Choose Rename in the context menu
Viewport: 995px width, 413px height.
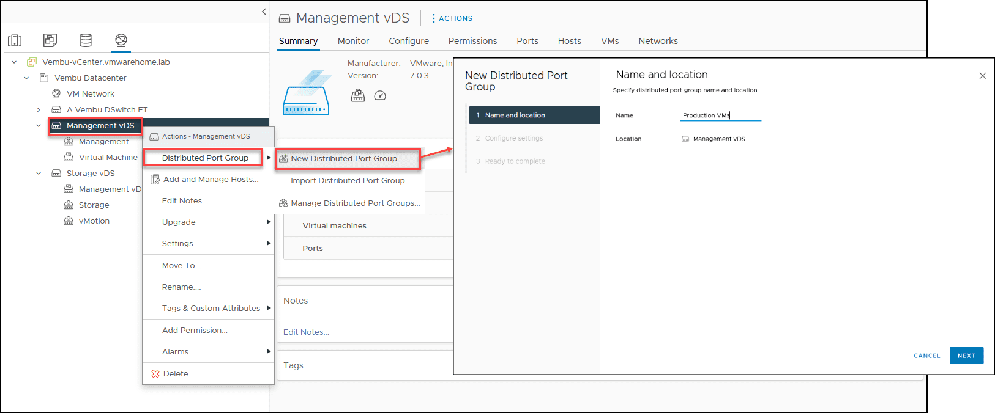tap(208, 287)
